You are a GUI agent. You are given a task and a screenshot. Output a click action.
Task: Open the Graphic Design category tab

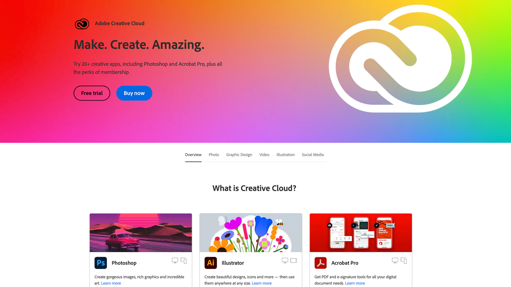(239, 155)
